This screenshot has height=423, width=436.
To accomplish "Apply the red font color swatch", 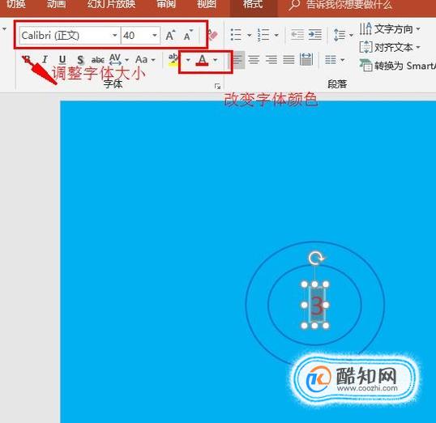I will pos(202,59).
